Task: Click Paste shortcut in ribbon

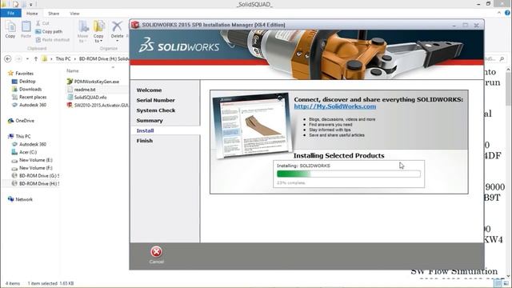Action: (x=53, y=40)
